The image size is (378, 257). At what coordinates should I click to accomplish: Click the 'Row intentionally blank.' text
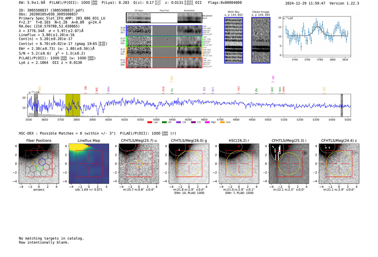tap(44, 242)
